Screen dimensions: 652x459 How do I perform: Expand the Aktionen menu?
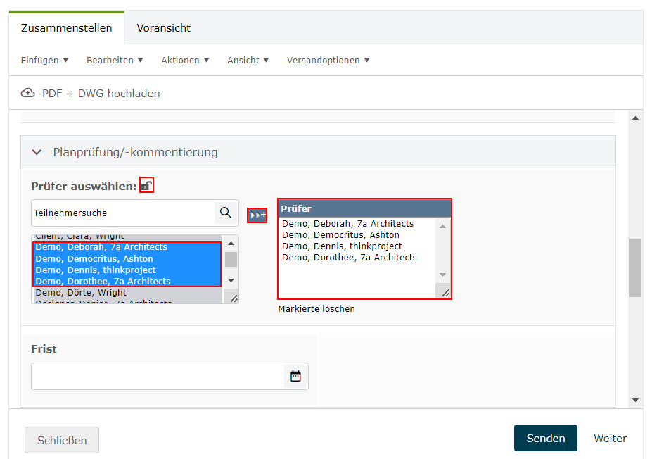click(x=185, y=61)
